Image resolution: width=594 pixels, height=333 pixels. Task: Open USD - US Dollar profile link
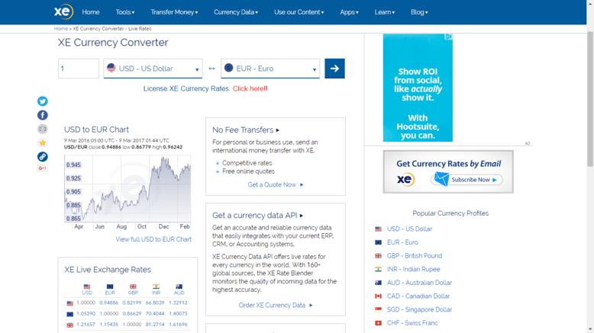pos(409,229)
